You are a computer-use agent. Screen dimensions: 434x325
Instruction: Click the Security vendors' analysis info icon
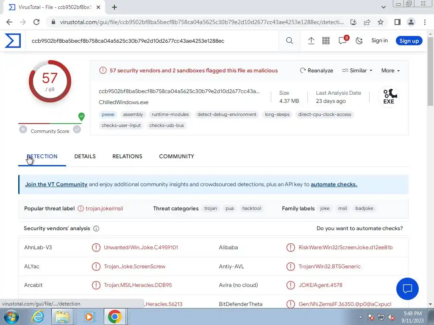click(x=96, y=229)
